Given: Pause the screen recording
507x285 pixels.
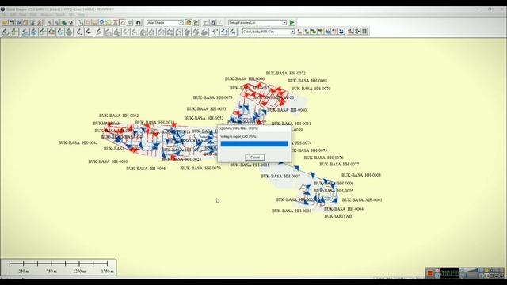Looking at the screenshot, I should coord(436,275).
